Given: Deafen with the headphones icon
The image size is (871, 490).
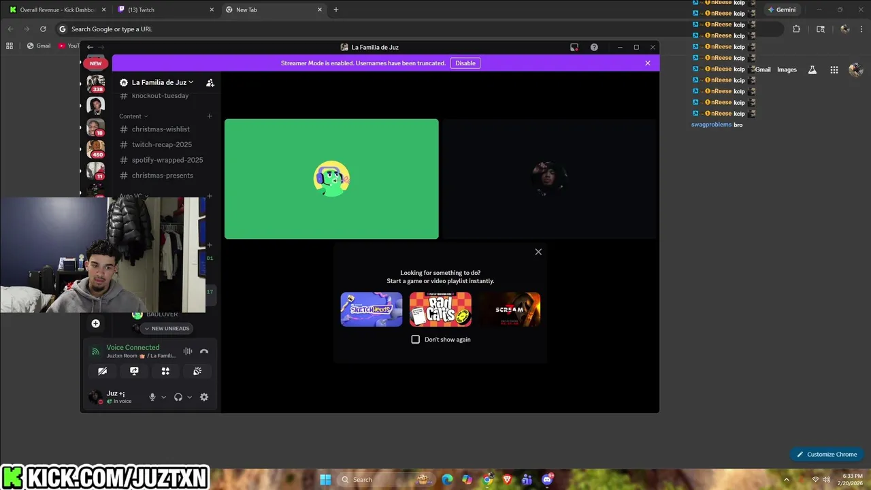Looking at the screenshot, I should 178,397.
